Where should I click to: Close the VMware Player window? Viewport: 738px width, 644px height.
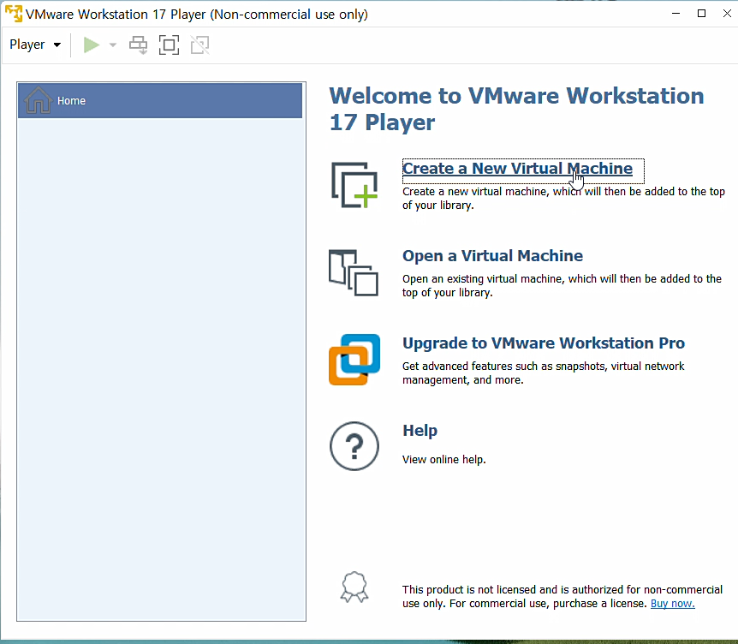tap(727, 14)
